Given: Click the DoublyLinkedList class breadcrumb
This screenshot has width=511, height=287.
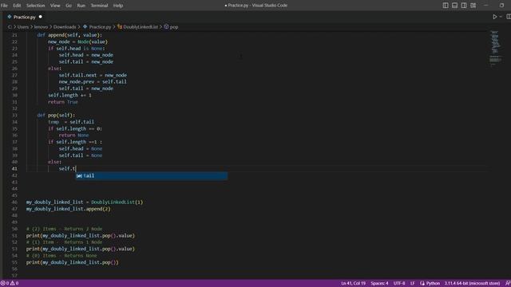Looking at the screenshot, I should (141, 27).
